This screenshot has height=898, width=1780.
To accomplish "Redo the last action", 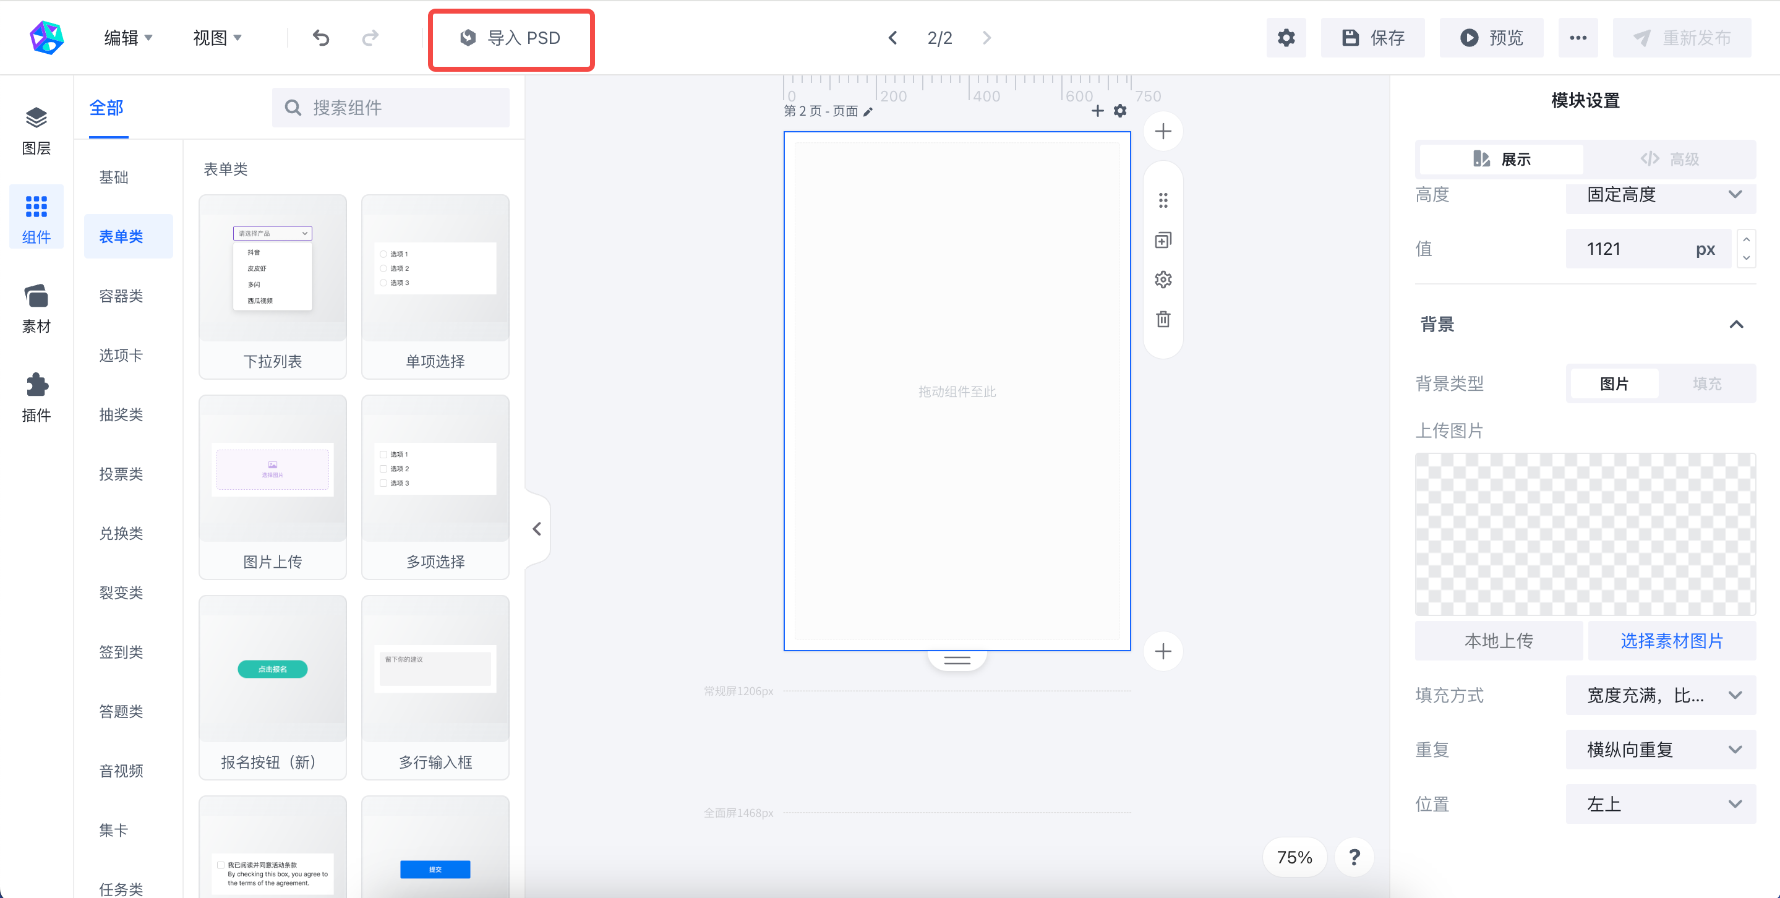I will click(x=370, y=37).
